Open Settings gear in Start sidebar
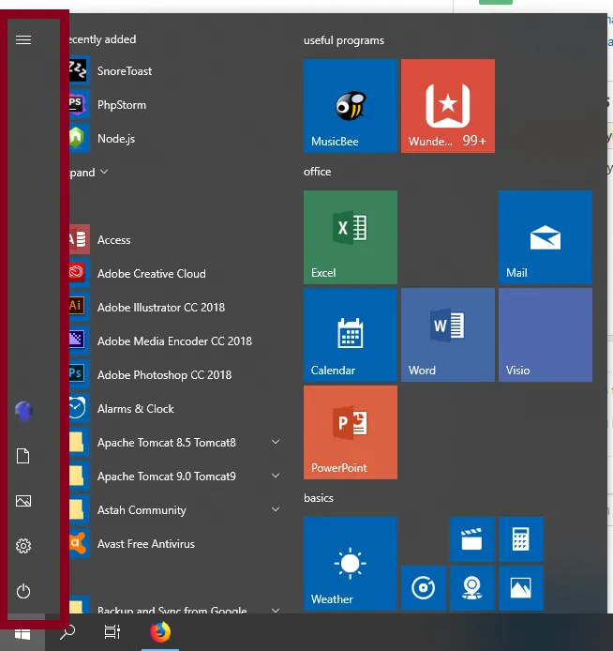613x651 pixels. tap(23, 546)
